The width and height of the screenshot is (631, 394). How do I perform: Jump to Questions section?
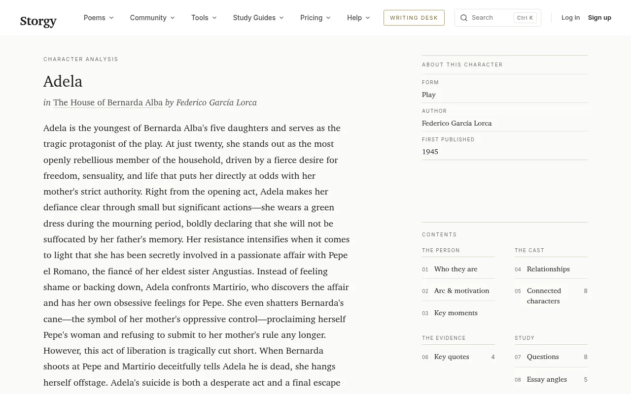pos(551,357)
